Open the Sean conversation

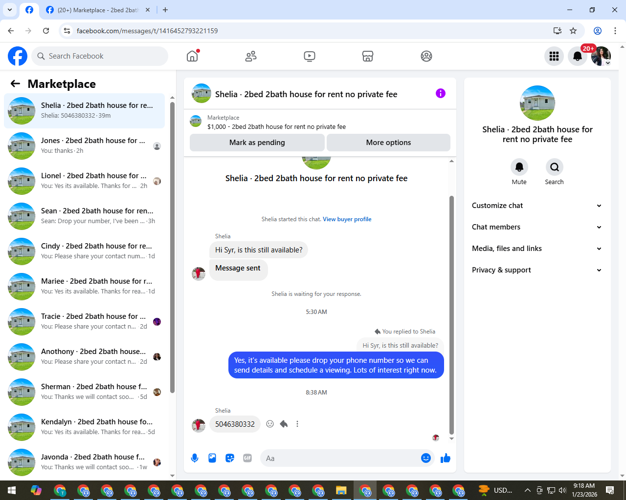click(84, 216)
